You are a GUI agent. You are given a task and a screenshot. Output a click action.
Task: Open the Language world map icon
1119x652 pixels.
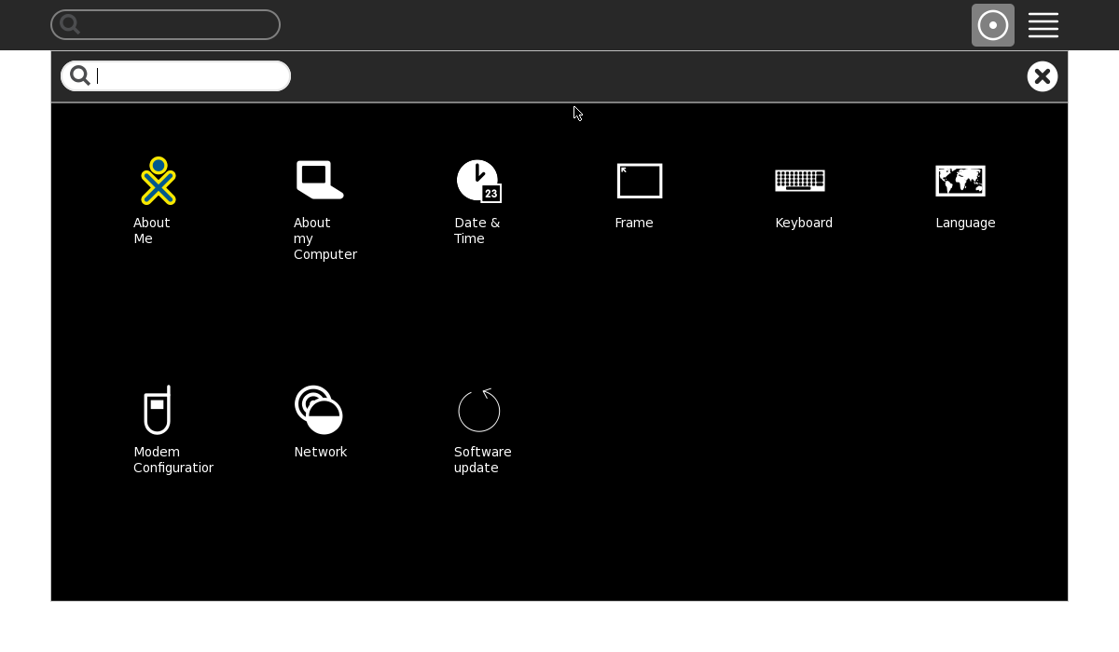[x=960, y=181]
